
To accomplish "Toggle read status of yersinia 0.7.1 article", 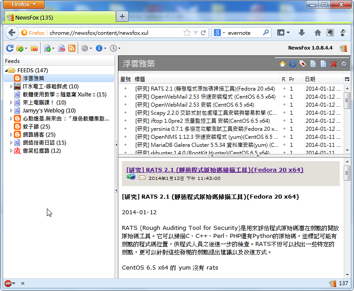I will tap(284, 129).
